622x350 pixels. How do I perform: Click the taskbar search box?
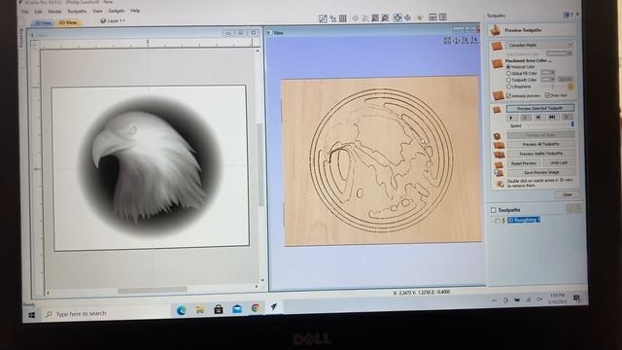tap(106, 314)
